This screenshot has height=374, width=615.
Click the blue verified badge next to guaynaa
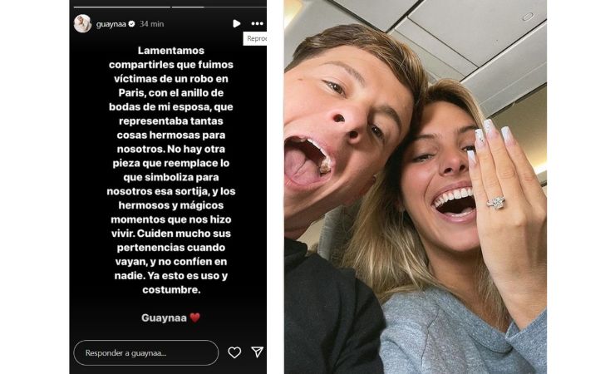tap(132, 24)
